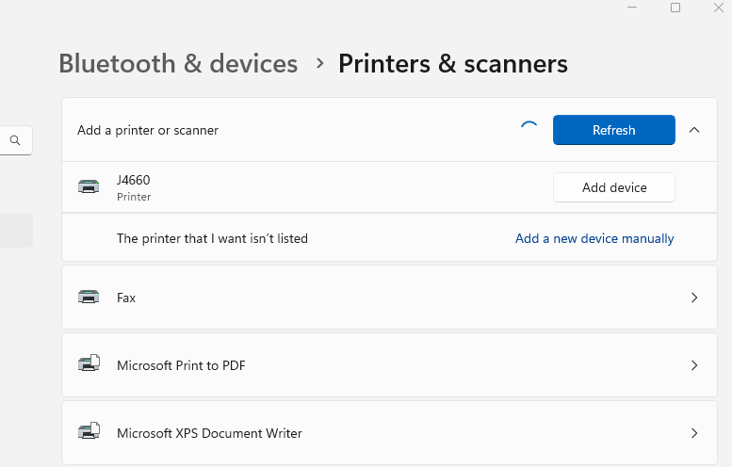Image resolution: width=732 pixels, height=467 pixels.
Task: Maximize the Settings window
Action: pos(675,8)
